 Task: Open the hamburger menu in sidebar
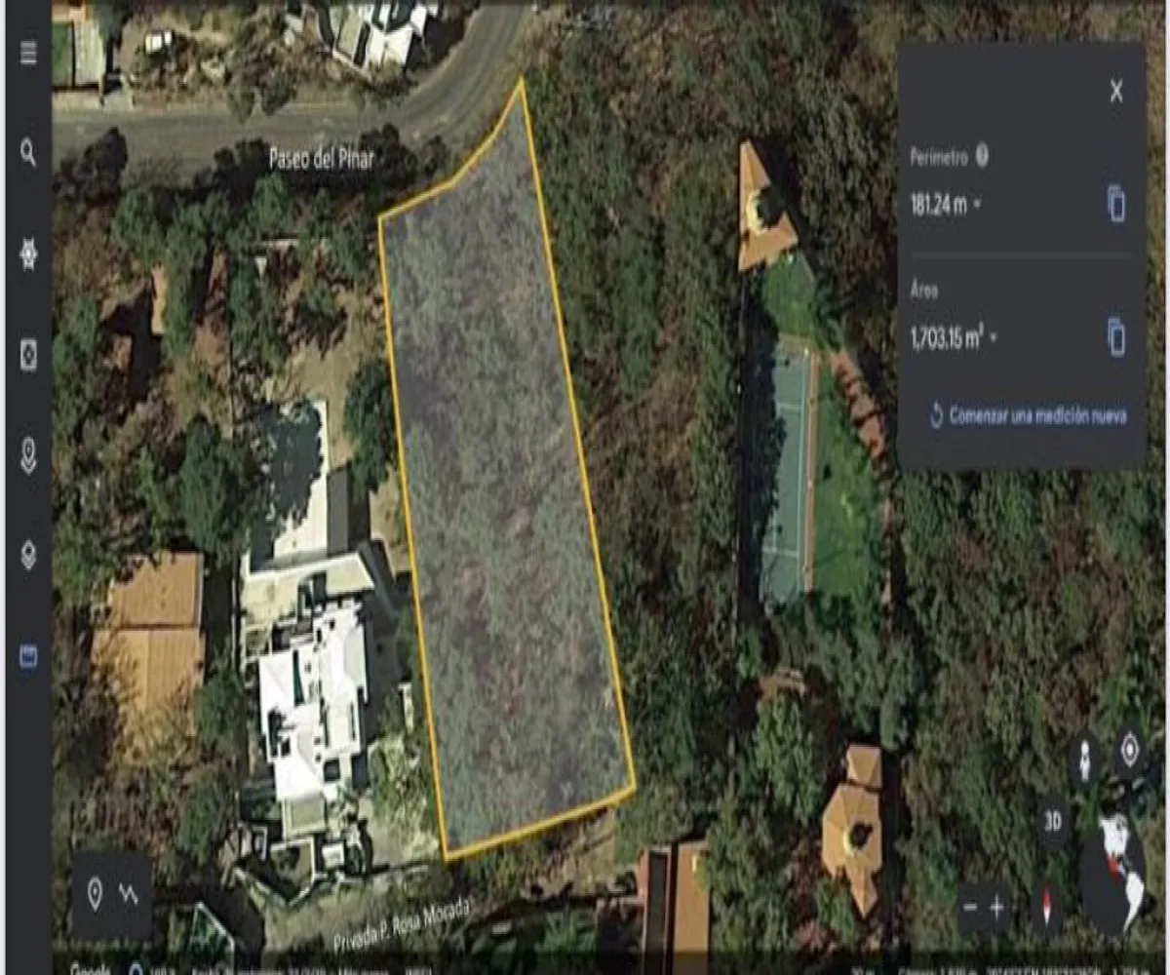click(28, 53)
